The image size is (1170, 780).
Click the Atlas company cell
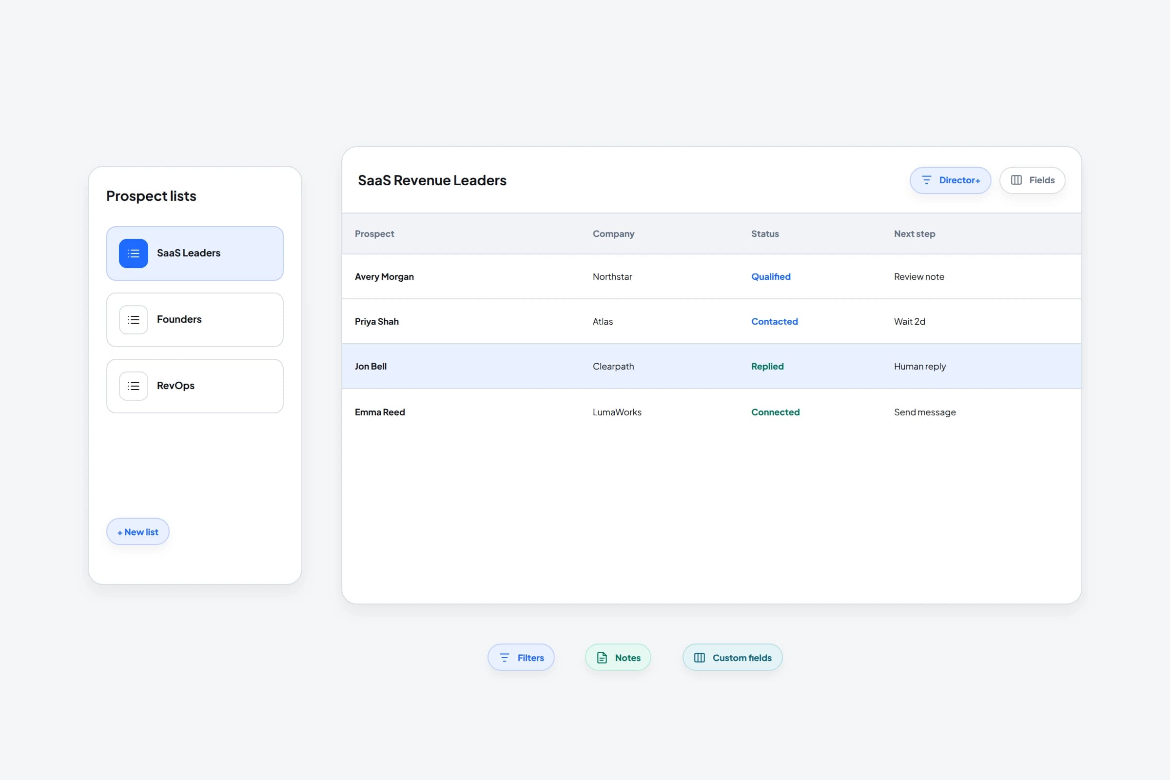coord(603,321)
